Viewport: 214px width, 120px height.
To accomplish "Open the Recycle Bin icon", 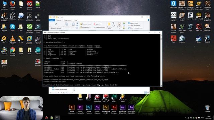I will (207, 109).
